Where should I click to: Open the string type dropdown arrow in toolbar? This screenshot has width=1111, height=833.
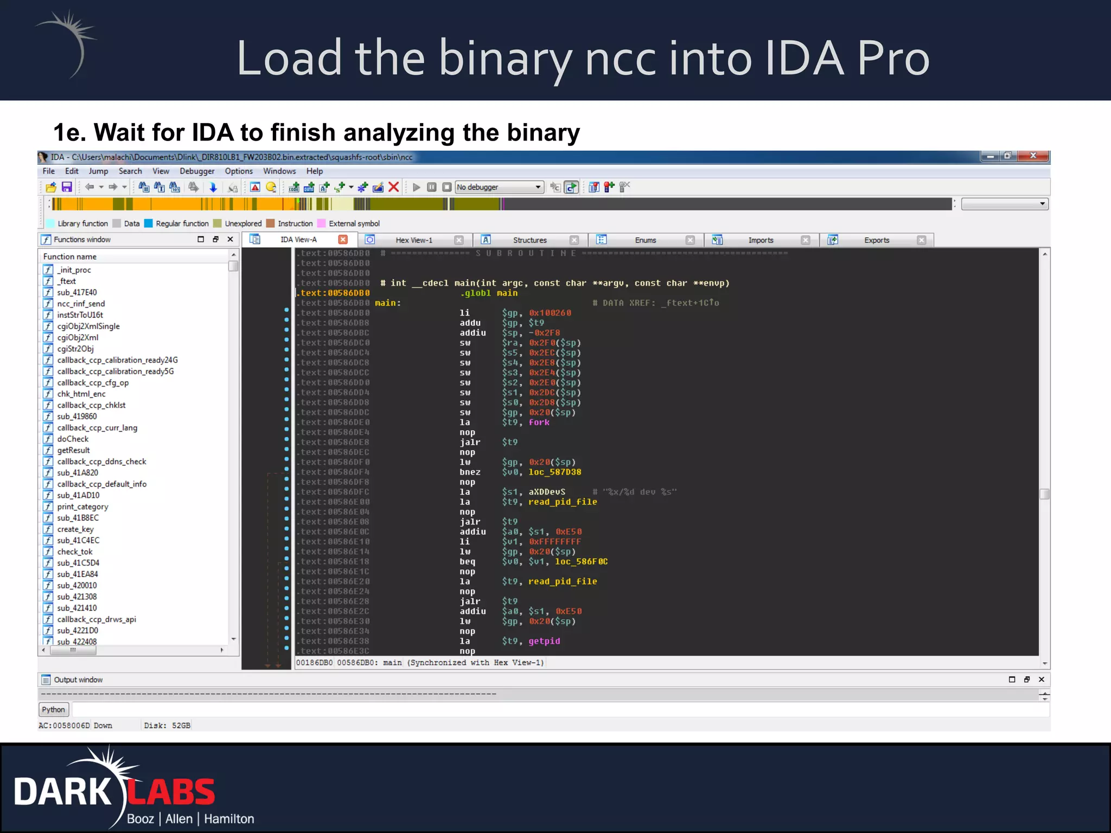coord(351,187)
